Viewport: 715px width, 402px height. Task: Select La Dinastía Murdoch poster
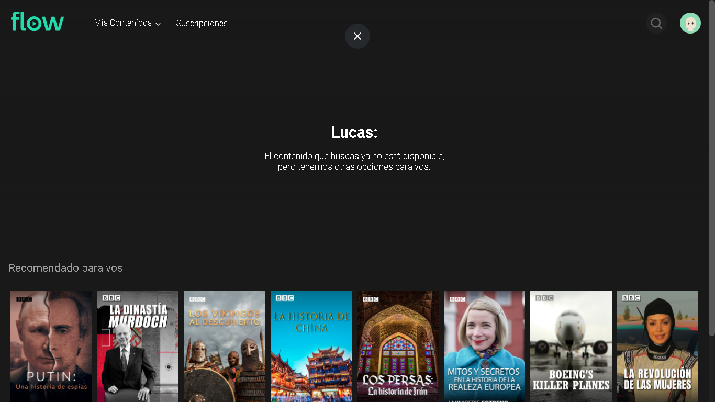point(138,345)
